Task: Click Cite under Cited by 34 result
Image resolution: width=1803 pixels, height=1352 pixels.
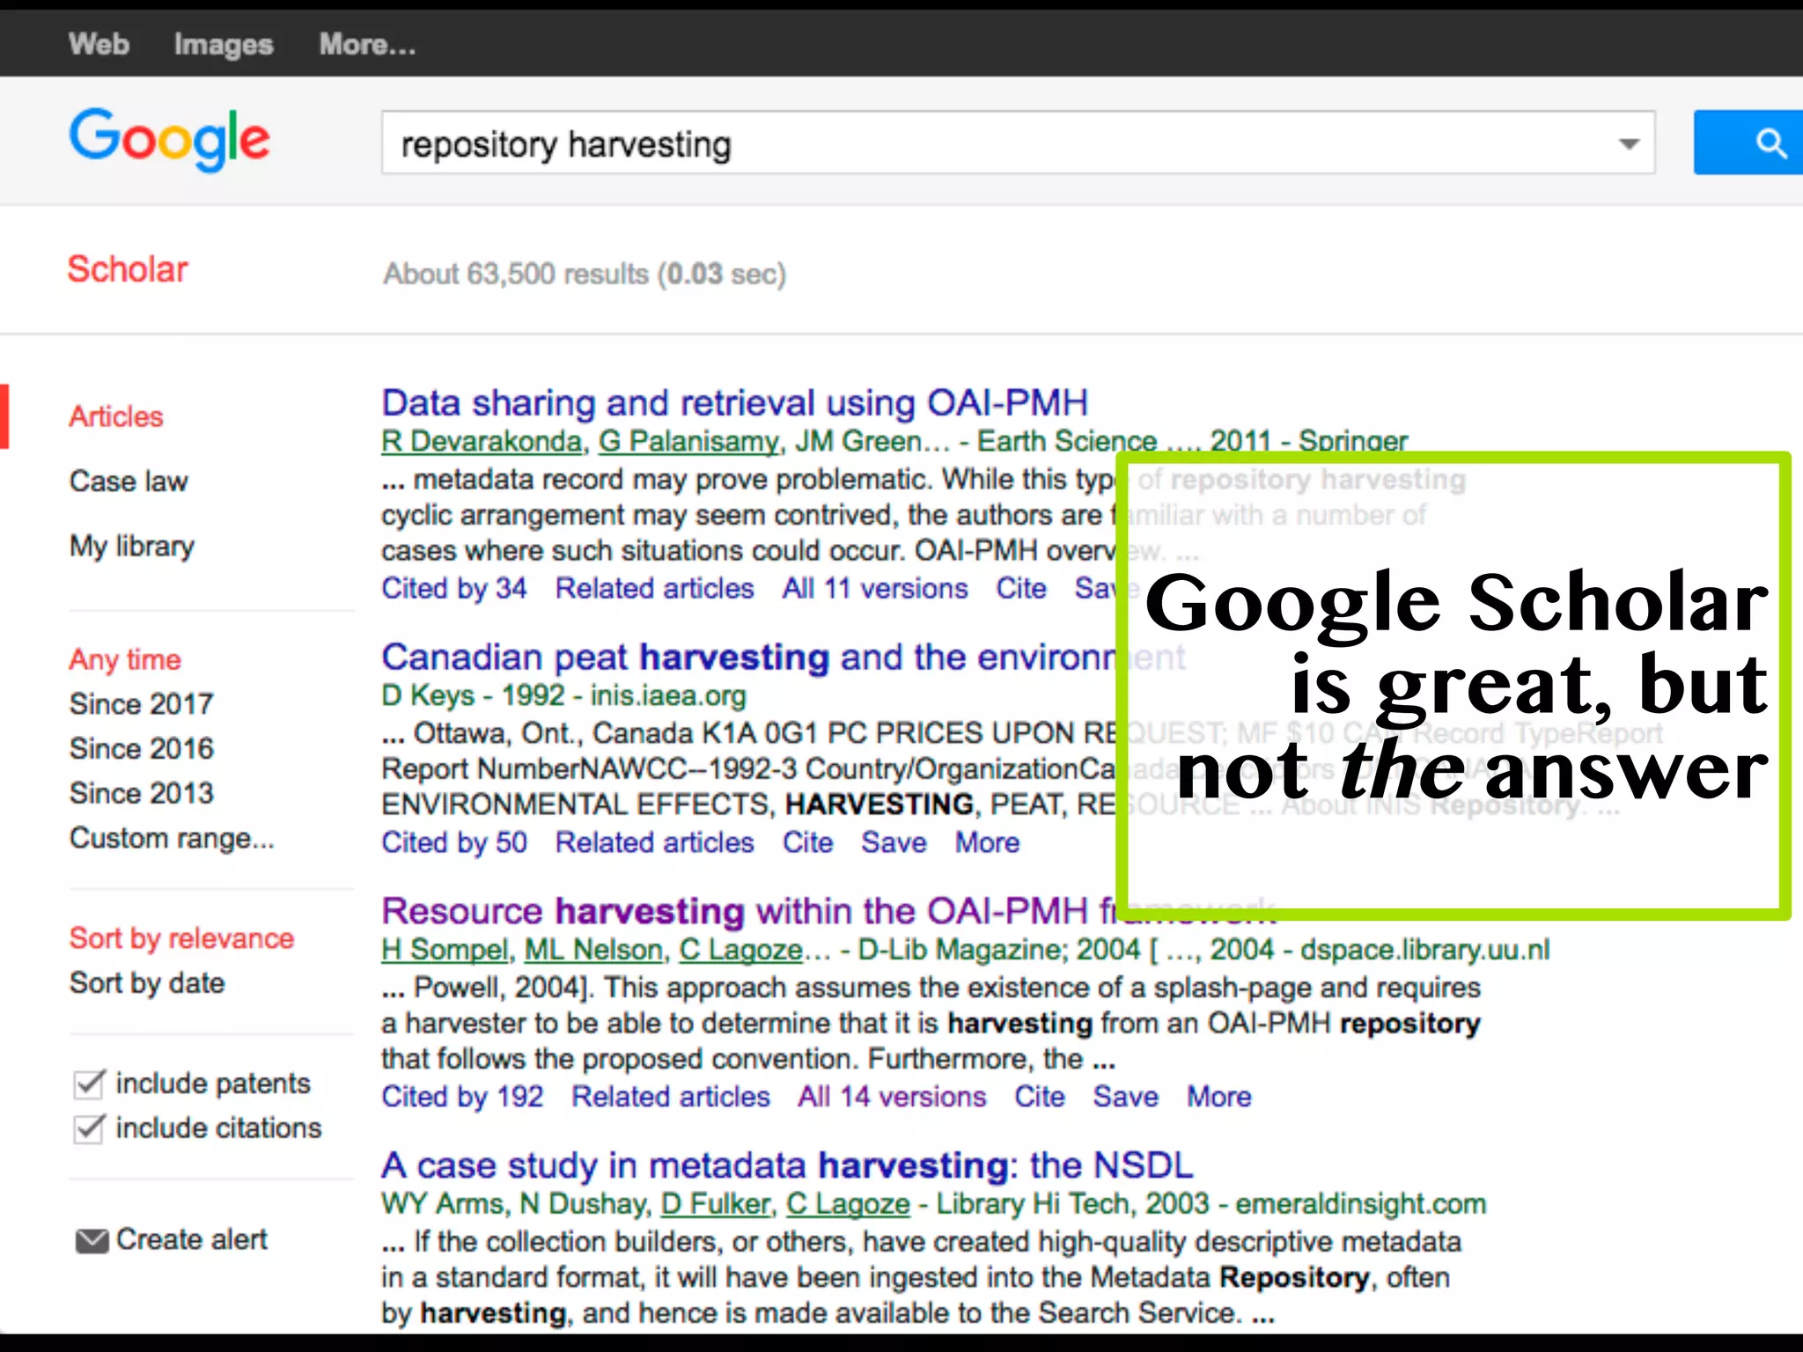Action: click(1021, 588)
